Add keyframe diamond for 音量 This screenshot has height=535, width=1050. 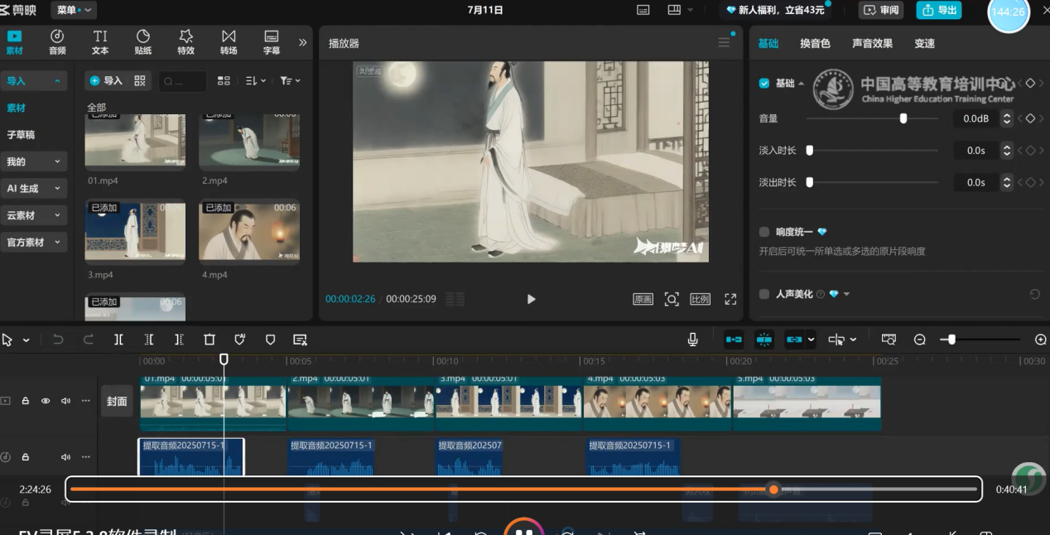coord(1030,118)
